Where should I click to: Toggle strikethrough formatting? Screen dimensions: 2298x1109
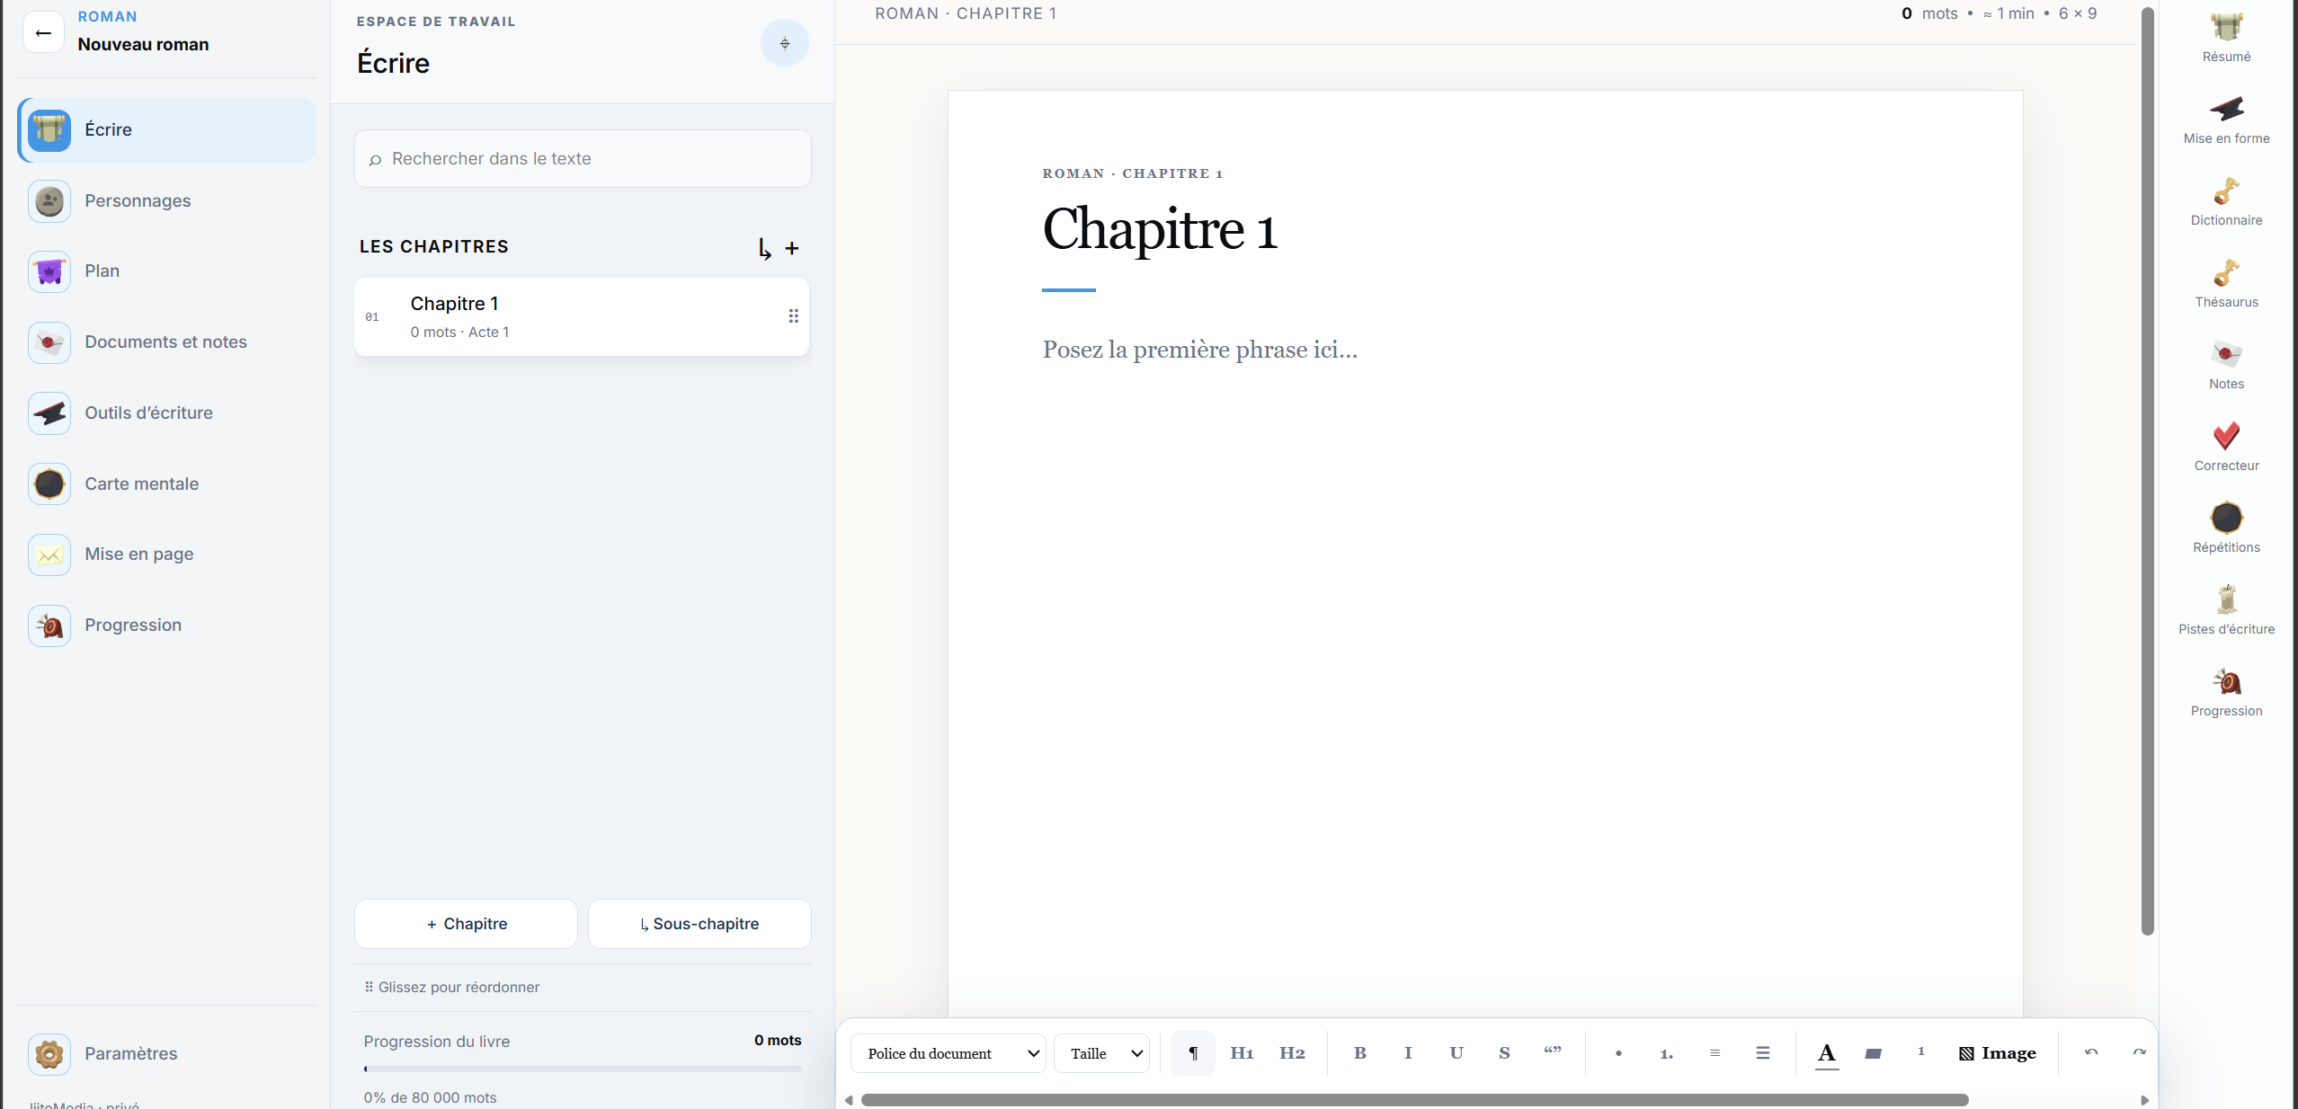click(x=1504, y=1053)
